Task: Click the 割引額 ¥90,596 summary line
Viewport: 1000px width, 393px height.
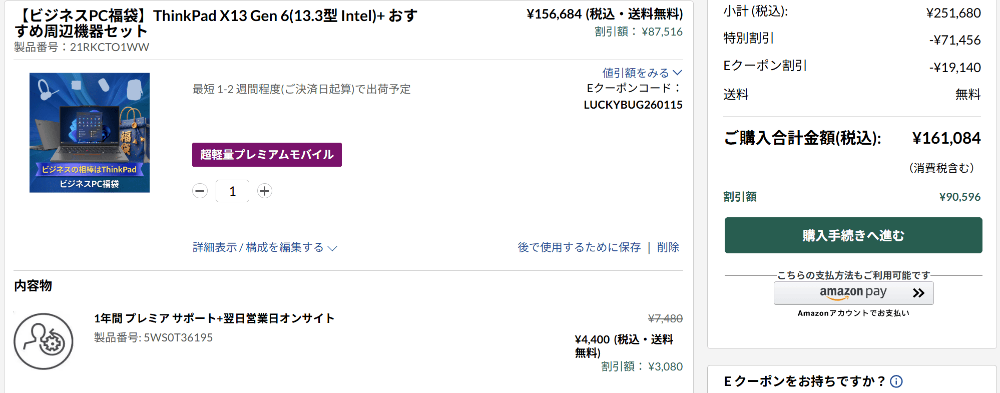Action: [851, 197]
